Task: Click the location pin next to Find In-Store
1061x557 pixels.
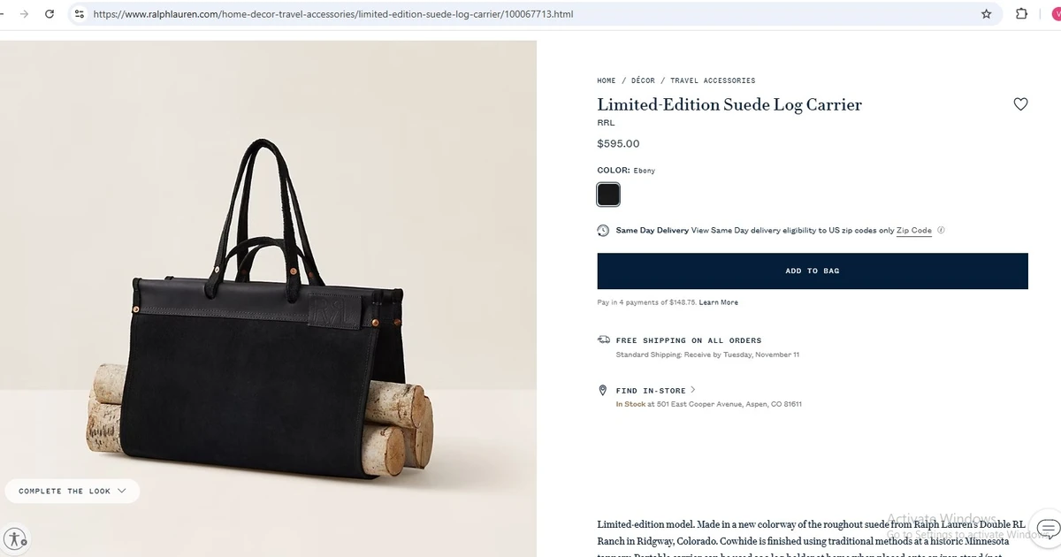Action: pyautogui.click(x=604, y=390)
